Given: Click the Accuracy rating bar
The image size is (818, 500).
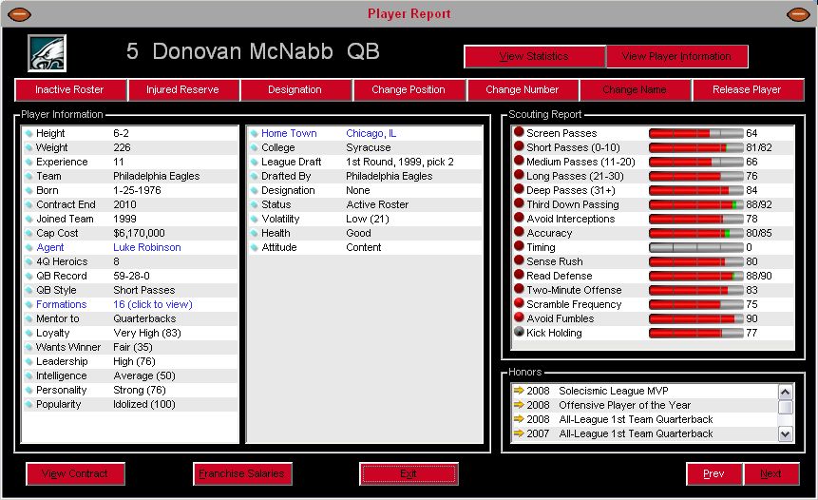Looking at the screenshot, I should click(695, 233).
